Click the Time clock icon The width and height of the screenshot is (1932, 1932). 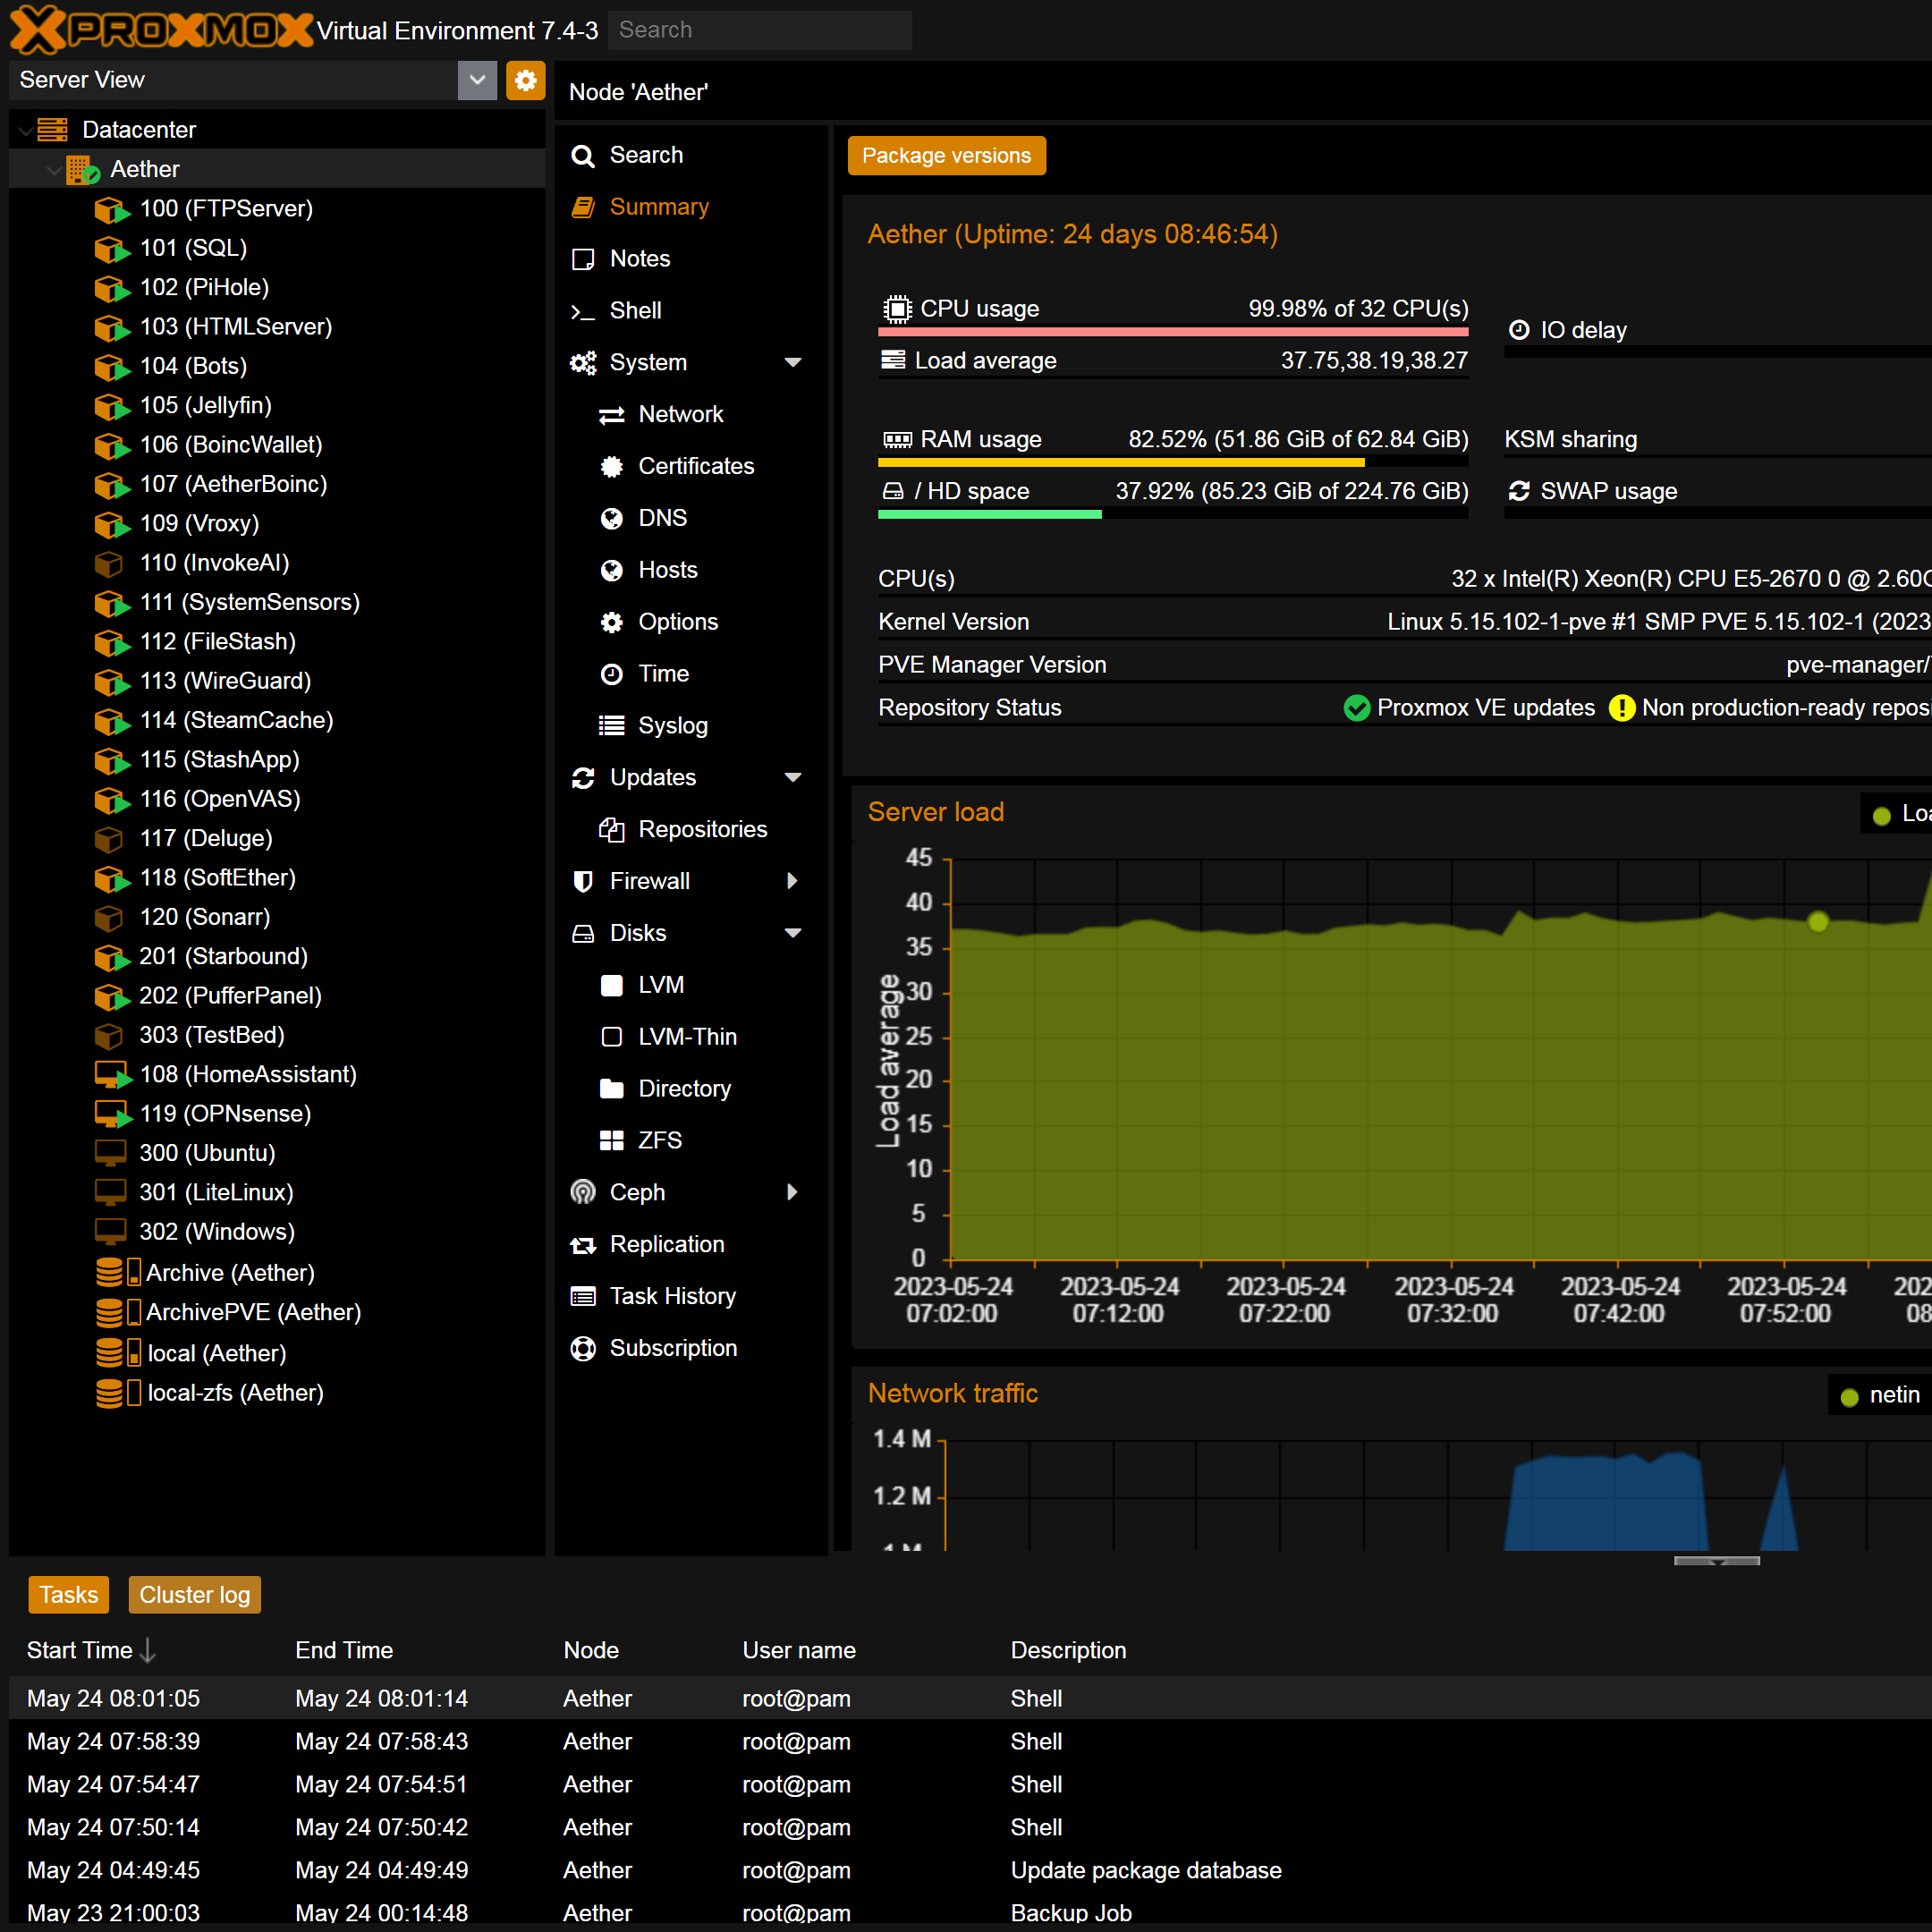(x=612, y=674)
